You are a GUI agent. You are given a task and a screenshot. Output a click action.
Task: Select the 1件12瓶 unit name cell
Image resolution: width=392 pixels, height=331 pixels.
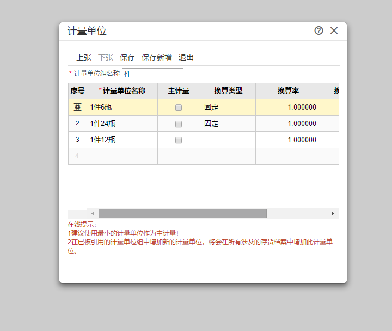pyautogui.click(x=122, y=140)
